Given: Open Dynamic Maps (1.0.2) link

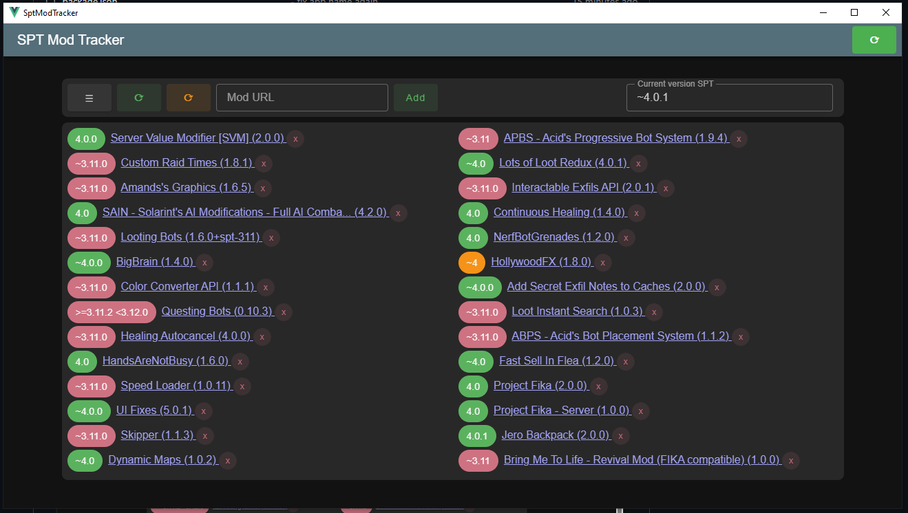Looking at the screenshot, I should [x=163, y=459].
